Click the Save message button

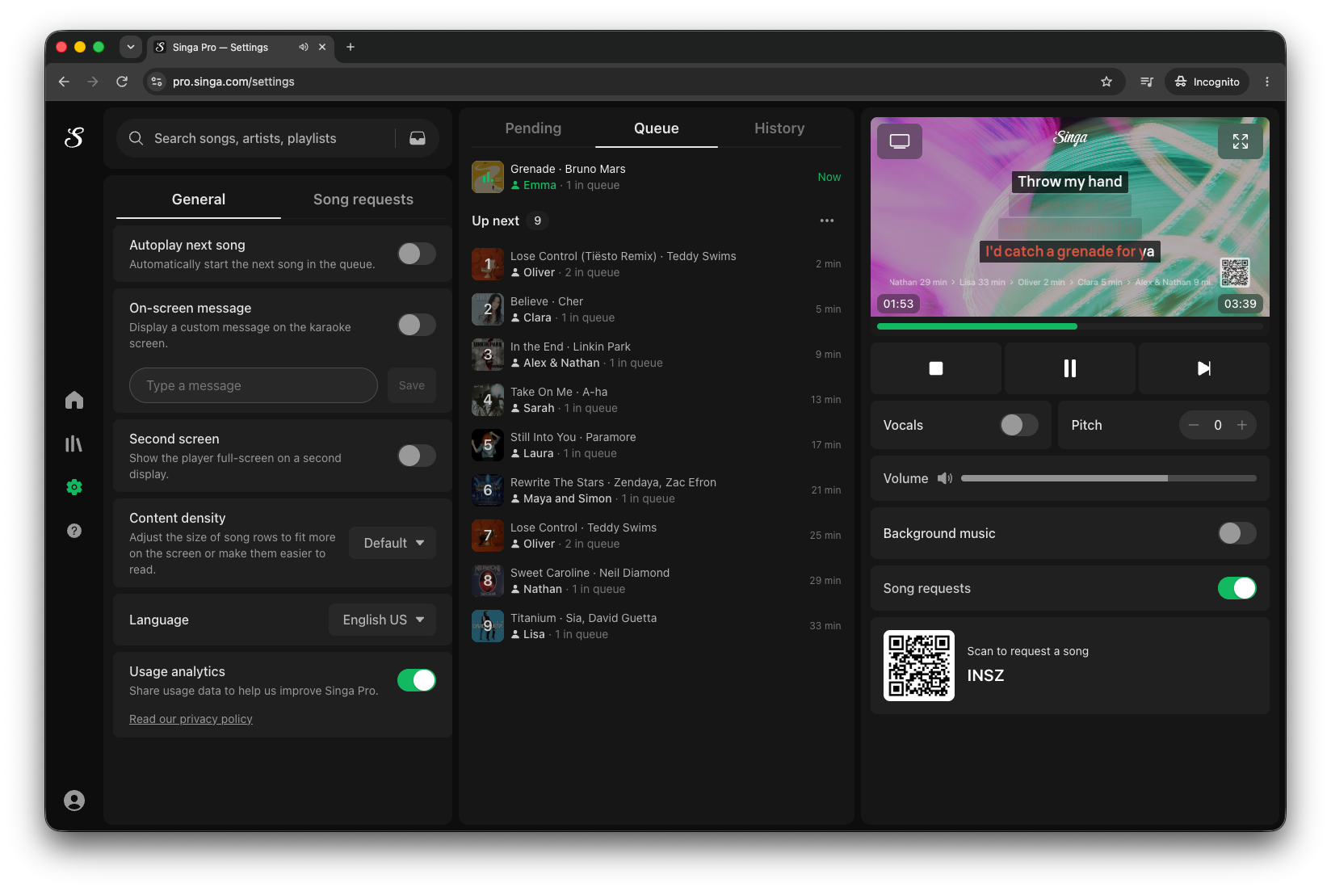tap(412, 385)
